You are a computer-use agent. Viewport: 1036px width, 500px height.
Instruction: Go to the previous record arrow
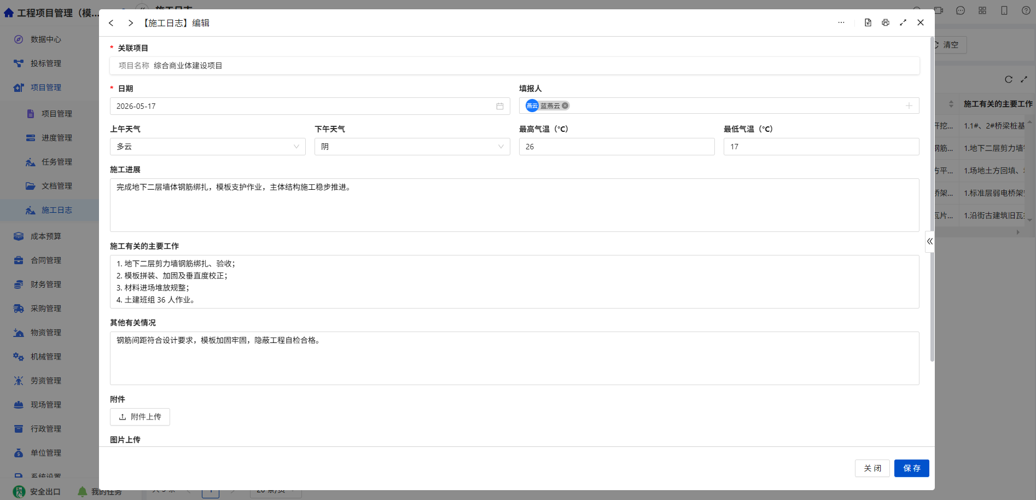click(x=111, y=23)
